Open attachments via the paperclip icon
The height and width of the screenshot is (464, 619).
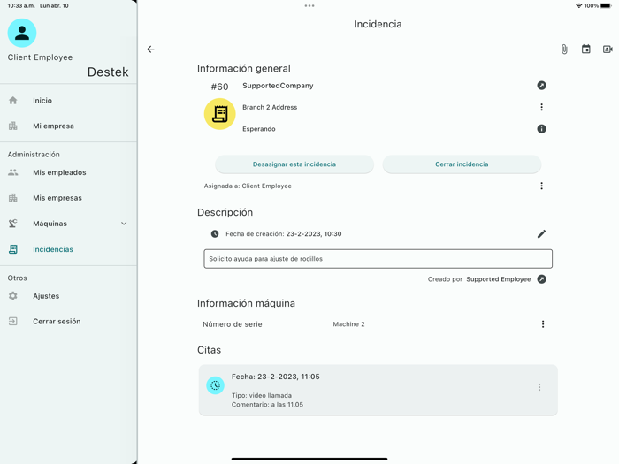pyautogui.click(x=564, y=49)
